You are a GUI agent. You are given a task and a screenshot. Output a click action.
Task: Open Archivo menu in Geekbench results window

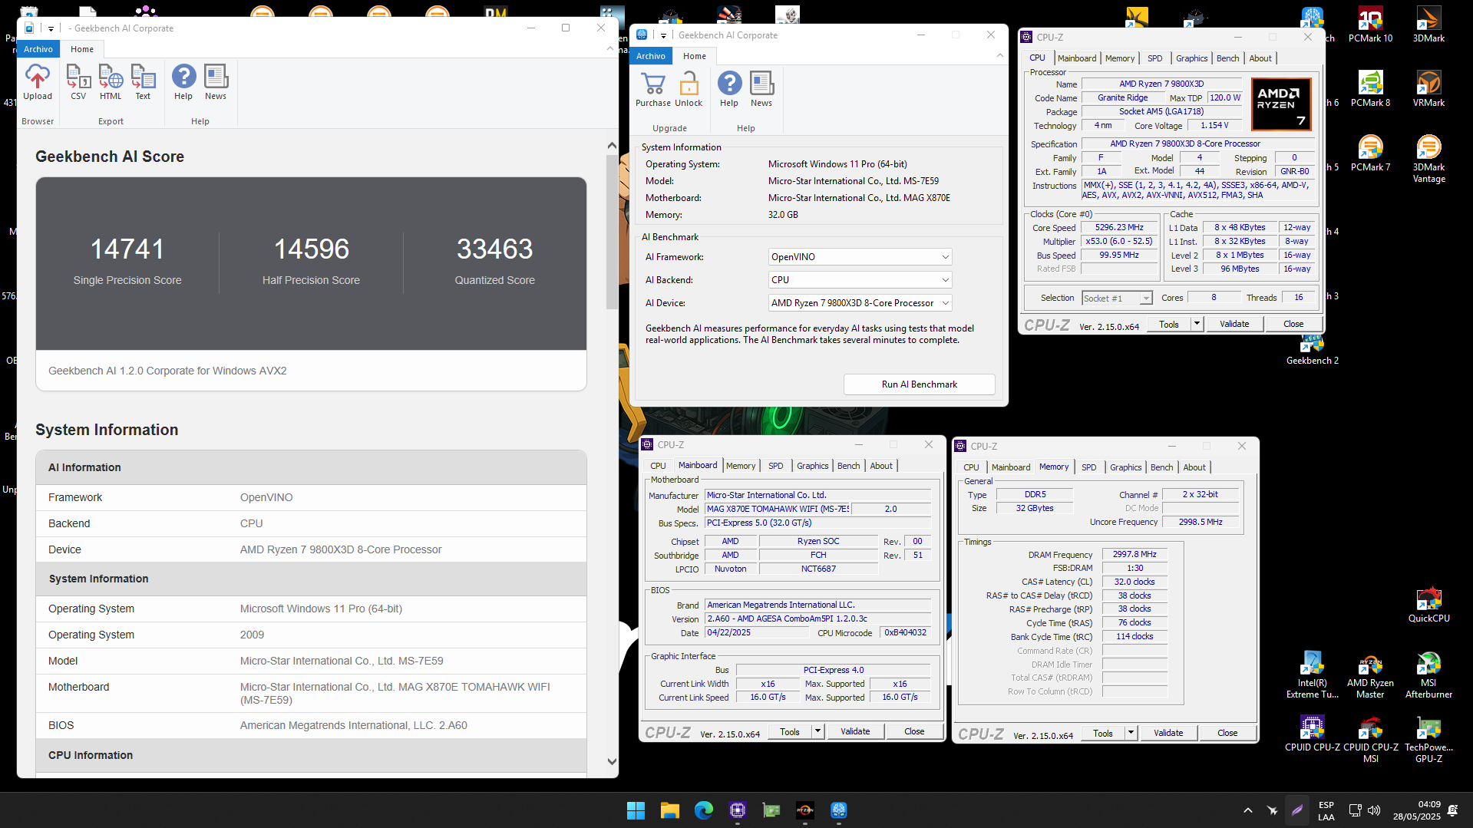pyautogui.click(x=38, y=49)
